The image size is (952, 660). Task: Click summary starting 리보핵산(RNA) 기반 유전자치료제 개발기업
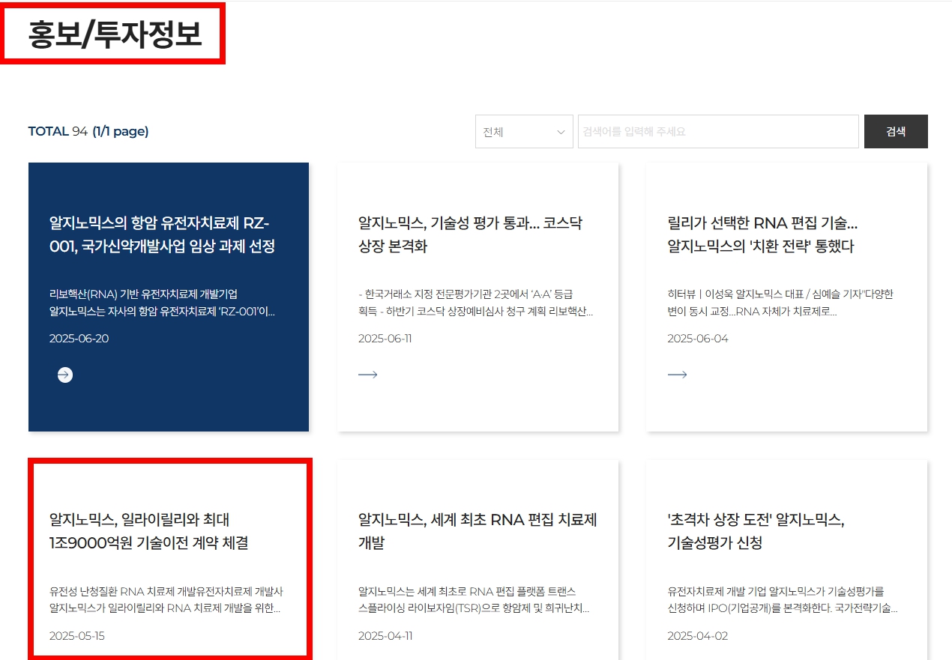tap(163, 303)
